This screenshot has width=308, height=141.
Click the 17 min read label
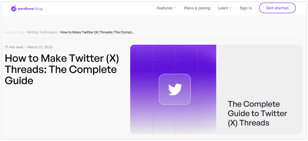14,47
